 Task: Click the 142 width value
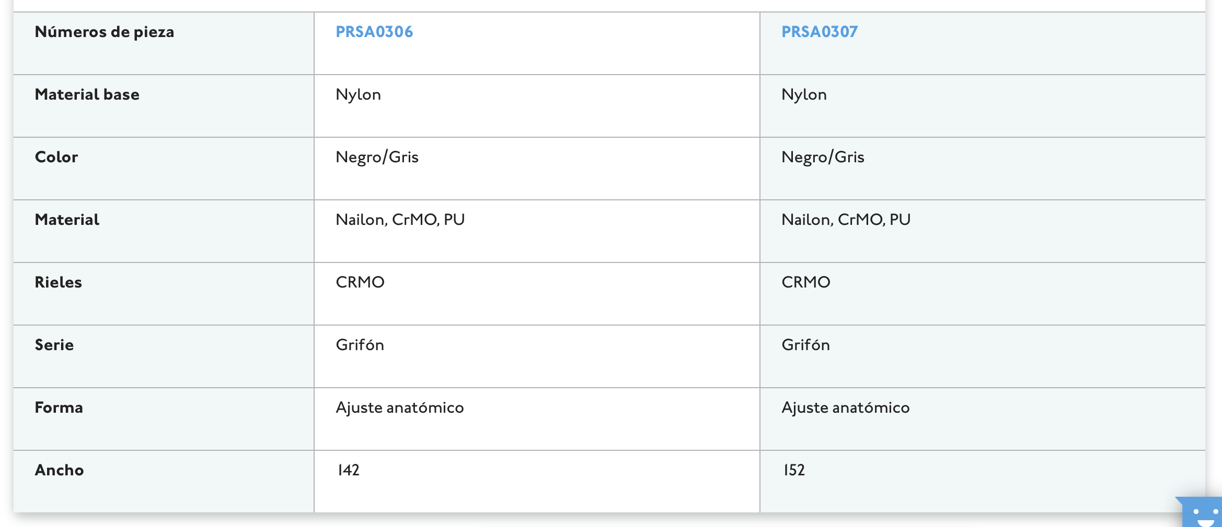point(348,470)
